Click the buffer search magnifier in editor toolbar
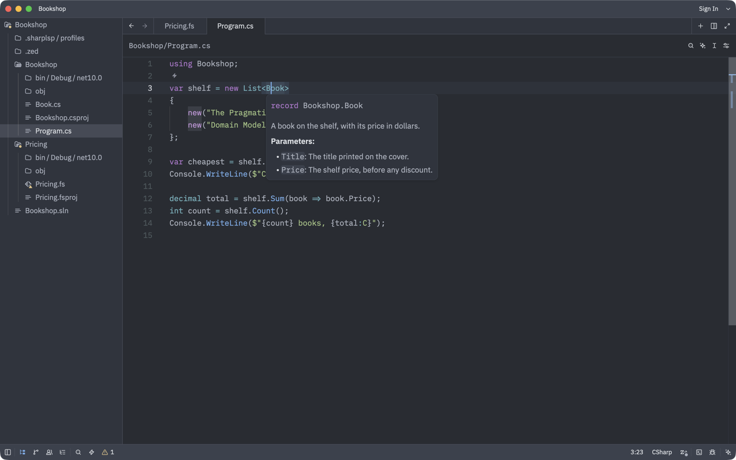Viewport: 736px width, 460px height. point(691,46)
